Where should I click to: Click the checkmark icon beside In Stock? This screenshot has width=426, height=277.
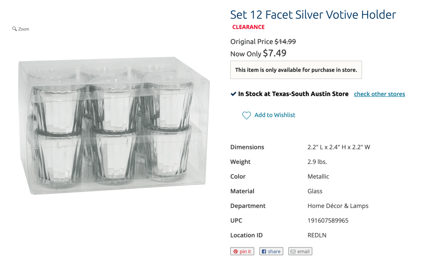point(233,94)
